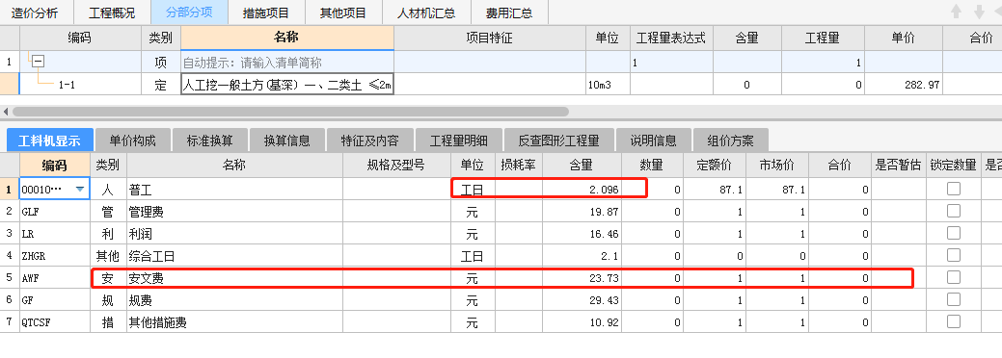Toggle 锁定数量 checkbox for 管理费 row
Viewport: 1002px width, 358px height.
point(954,211)
